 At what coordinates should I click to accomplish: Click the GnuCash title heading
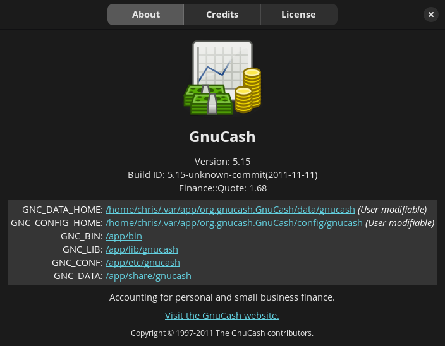[x=222, y=137]
